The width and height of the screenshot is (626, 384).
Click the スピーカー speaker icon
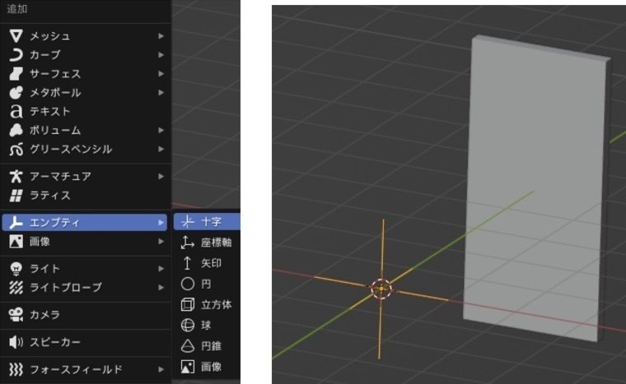(x=16, y=342)
